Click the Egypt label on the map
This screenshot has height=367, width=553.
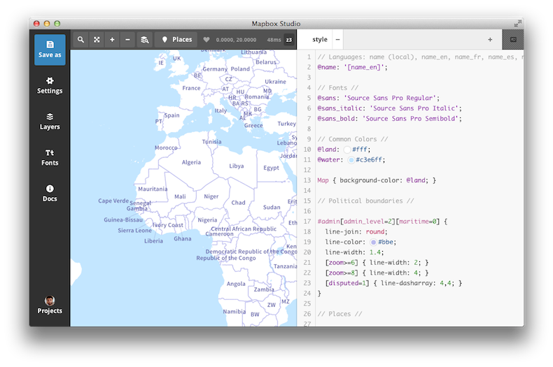pos(271,168)
